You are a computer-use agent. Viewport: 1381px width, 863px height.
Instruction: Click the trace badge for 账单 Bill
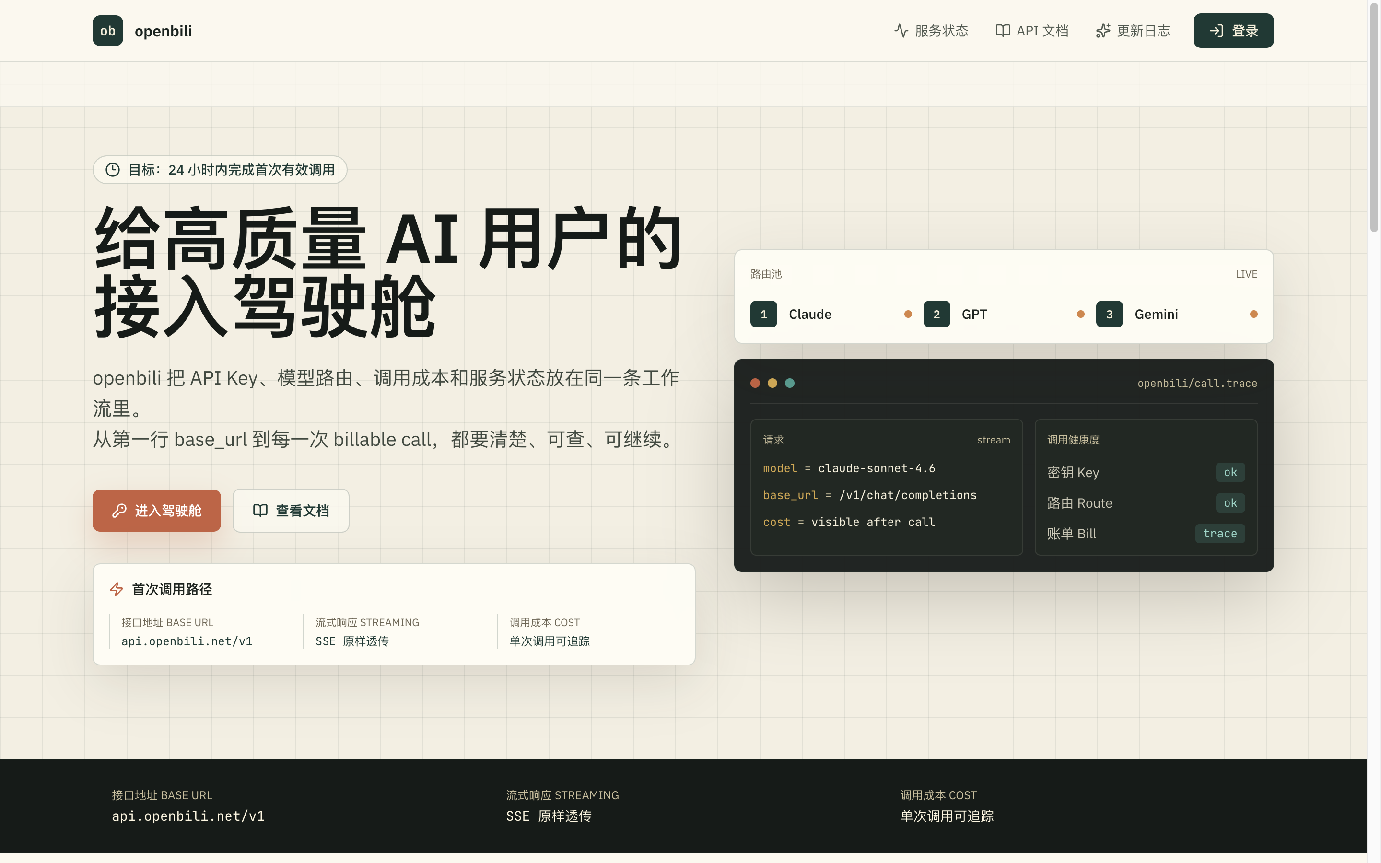[x=1220, y=534]
